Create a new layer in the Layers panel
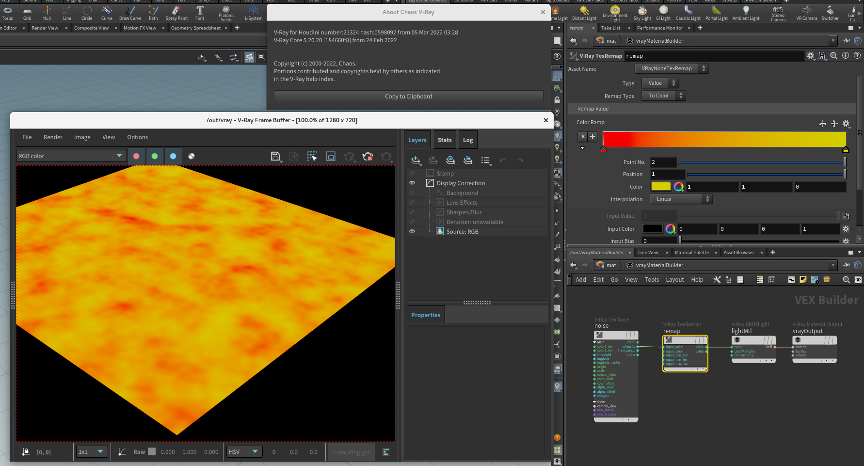Screen dimensions: 864x466 click(416, 160)
